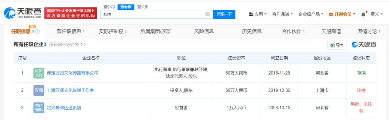
Task: Select the 查关系 search tab
Action: coord(143,7)
